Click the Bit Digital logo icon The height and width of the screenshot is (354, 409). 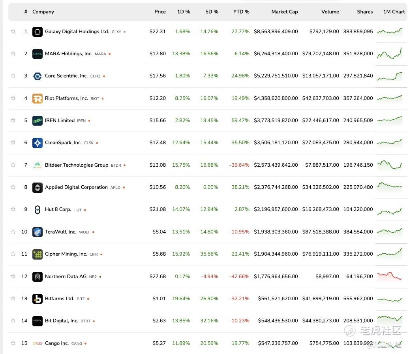pos(37,321)
